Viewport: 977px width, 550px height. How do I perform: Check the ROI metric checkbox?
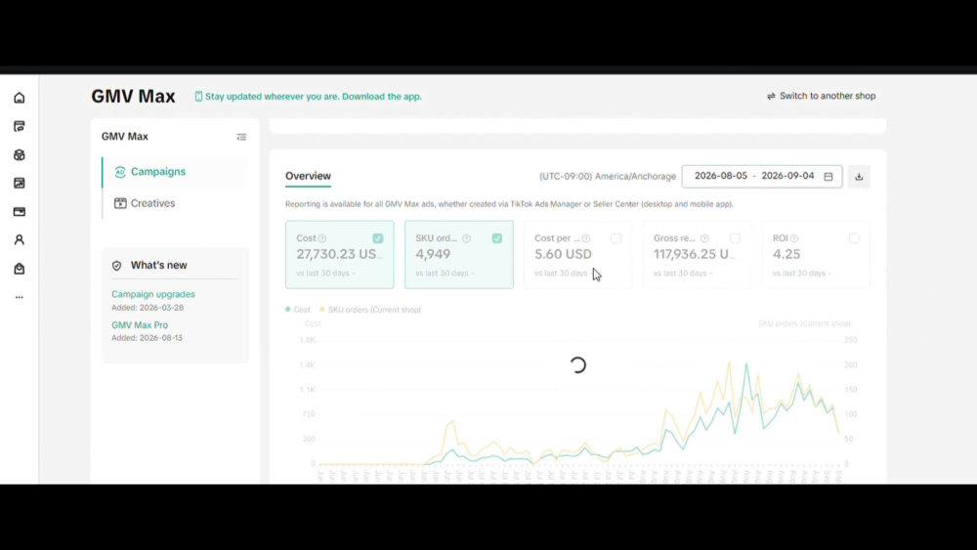[854, 238]
